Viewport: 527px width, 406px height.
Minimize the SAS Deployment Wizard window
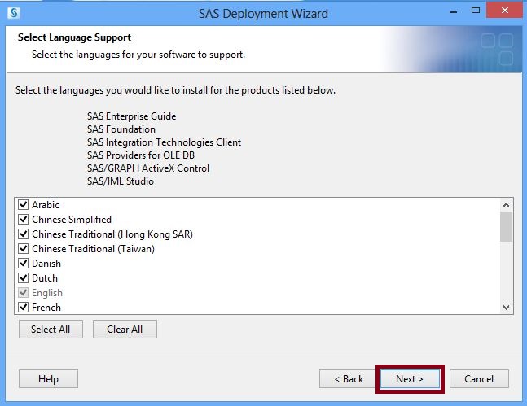454,12
